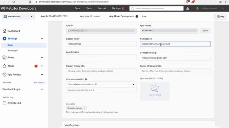Click the developer documentation search box
The height and width of the screenshot is (128, 229).
coord(156,9)
